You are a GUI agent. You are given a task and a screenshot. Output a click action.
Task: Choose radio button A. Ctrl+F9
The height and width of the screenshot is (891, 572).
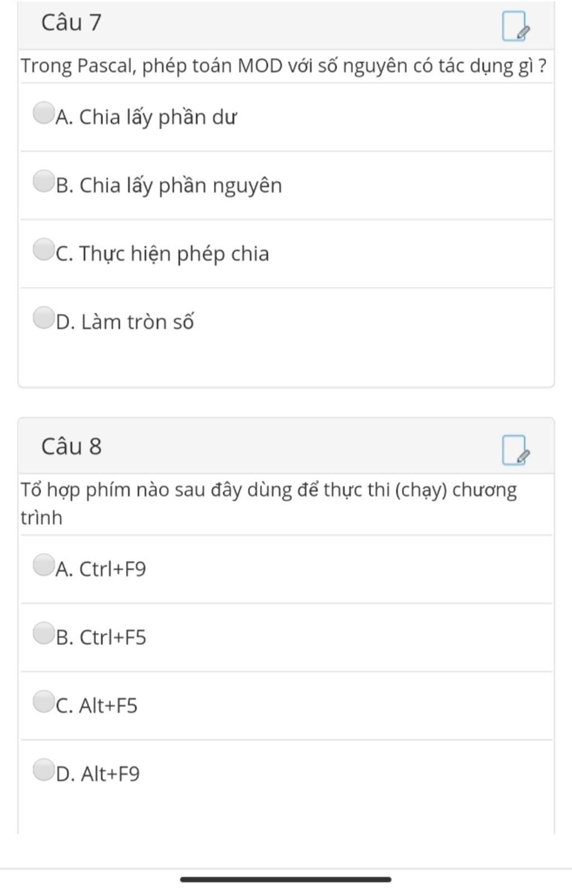point(43,564)
